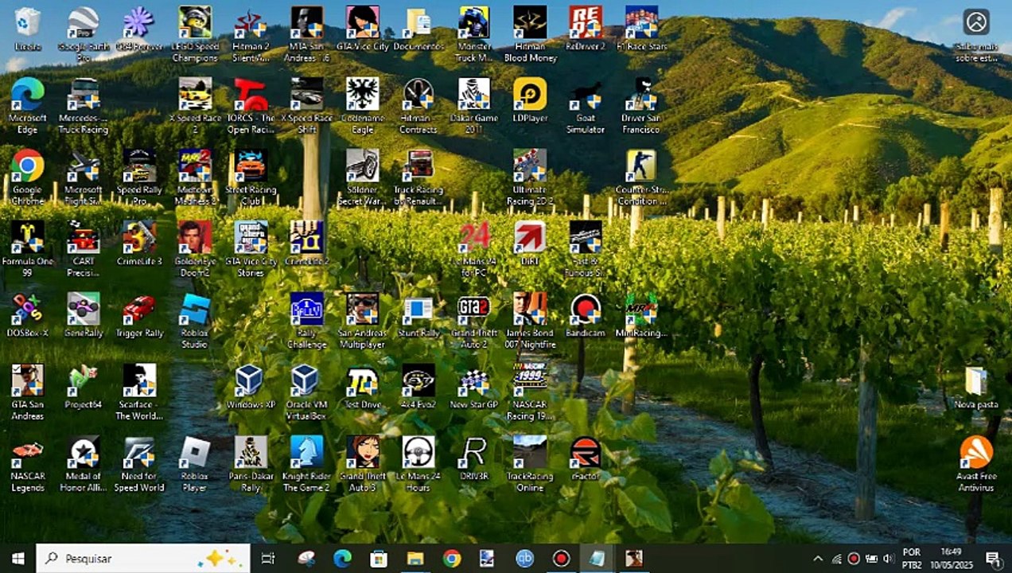1012x573 pixels.
Task: Open Driver San Francisco shortcut
Action: (640, 105)
